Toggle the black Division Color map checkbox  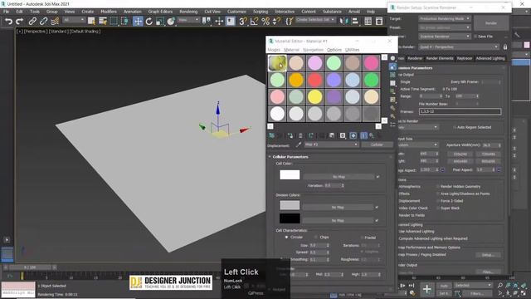click(x=377, y=220)
